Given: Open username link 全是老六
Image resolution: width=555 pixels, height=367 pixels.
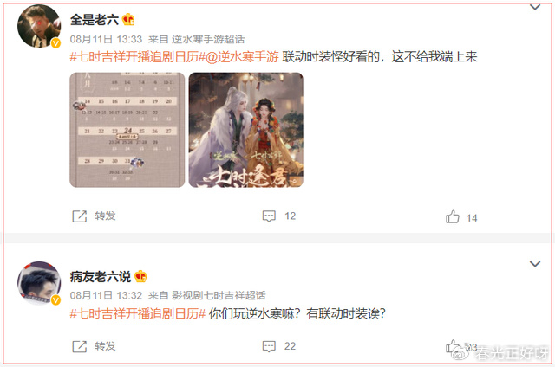Looking at the screenshot, I should [95, 19].
